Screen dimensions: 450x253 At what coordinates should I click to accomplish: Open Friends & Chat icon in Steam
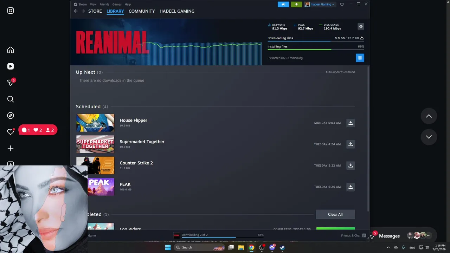tap(364, 235)
